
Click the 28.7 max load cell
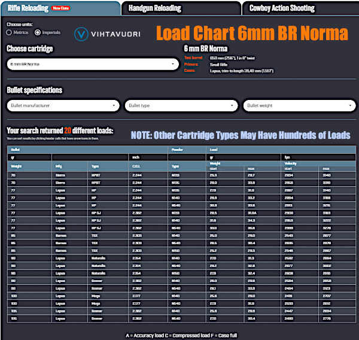tap(263, 175)
